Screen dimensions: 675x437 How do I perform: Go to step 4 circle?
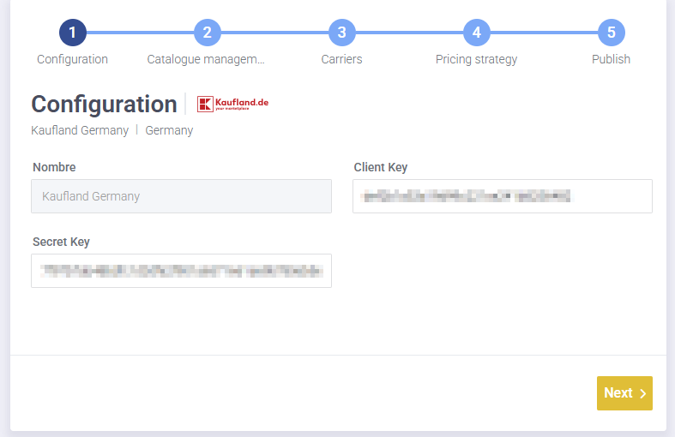coord(476,33)
